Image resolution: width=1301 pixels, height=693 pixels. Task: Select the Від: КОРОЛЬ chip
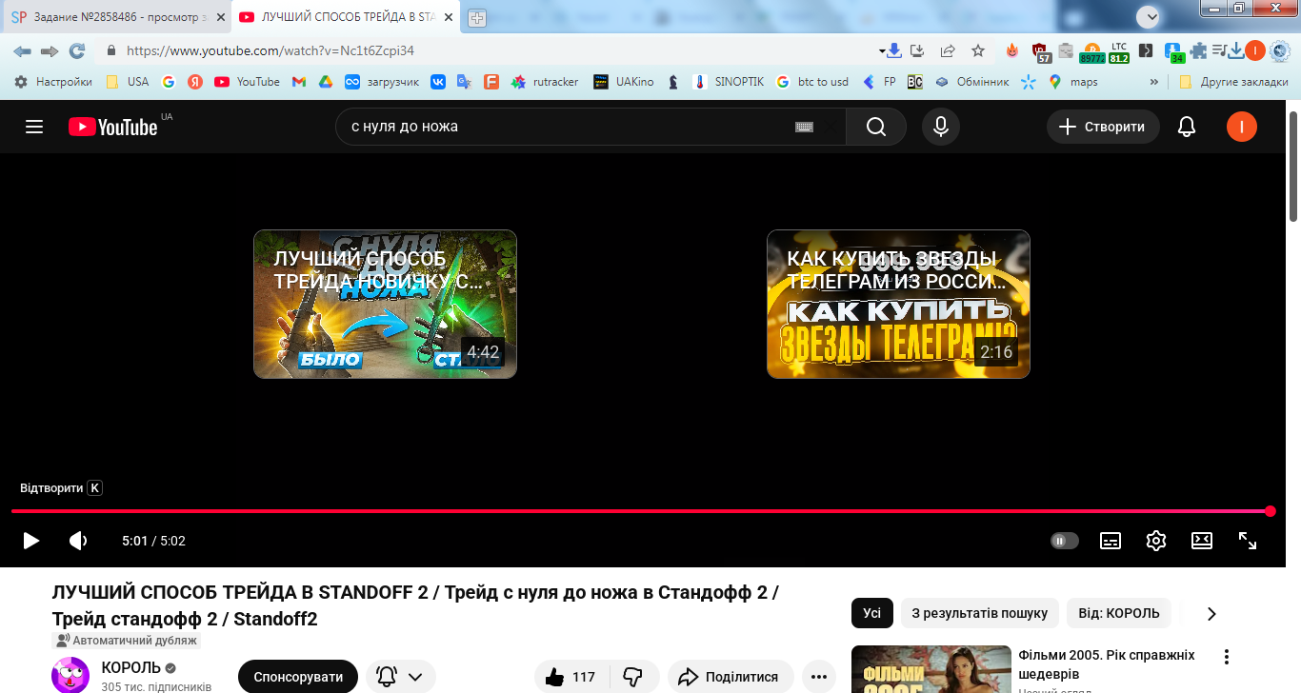pyautogui.click(x=1119, y=613)
